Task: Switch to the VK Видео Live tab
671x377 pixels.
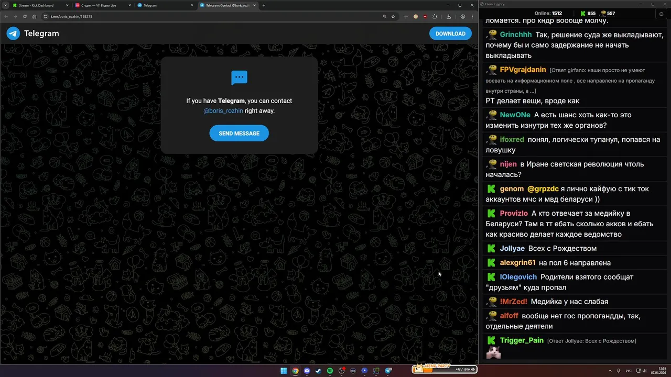Action: (102, 5)
